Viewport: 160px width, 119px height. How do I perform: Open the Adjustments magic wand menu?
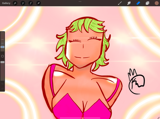tap(23, 3)
